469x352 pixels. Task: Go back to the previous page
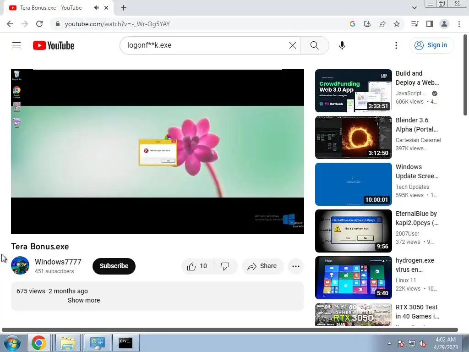click(x=10, y=24)
